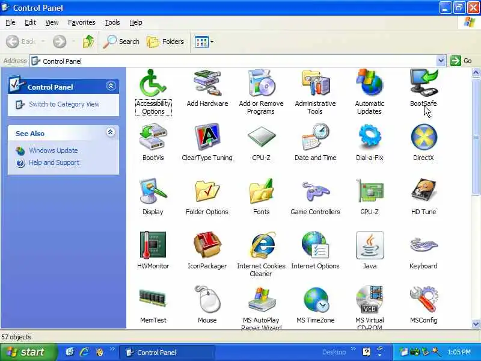Viewport: 481px width, 361px height.
Task: Collapse the Control Panel sidebar section
Action: click(111, 86)
